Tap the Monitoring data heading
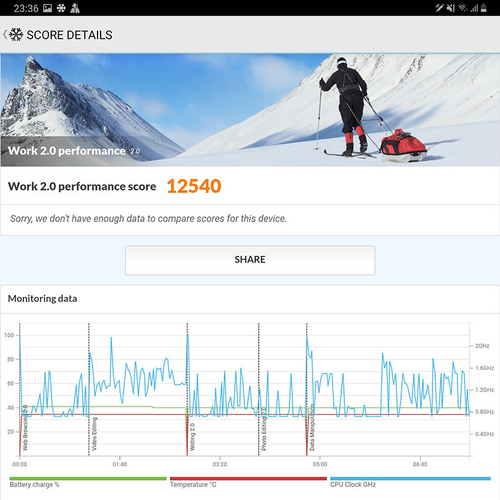 point(42,299)
